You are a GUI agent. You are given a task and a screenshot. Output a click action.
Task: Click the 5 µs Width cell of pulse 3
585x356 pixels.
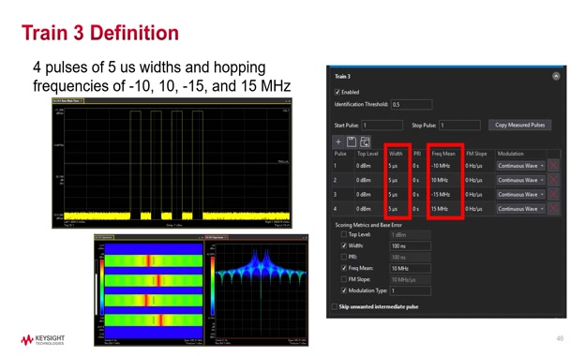point(393,195)
